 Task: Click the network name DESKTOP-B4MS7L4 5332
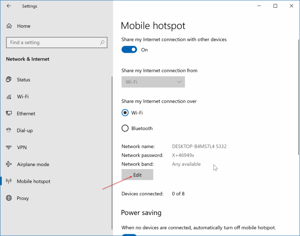click(x=199, y=146)
